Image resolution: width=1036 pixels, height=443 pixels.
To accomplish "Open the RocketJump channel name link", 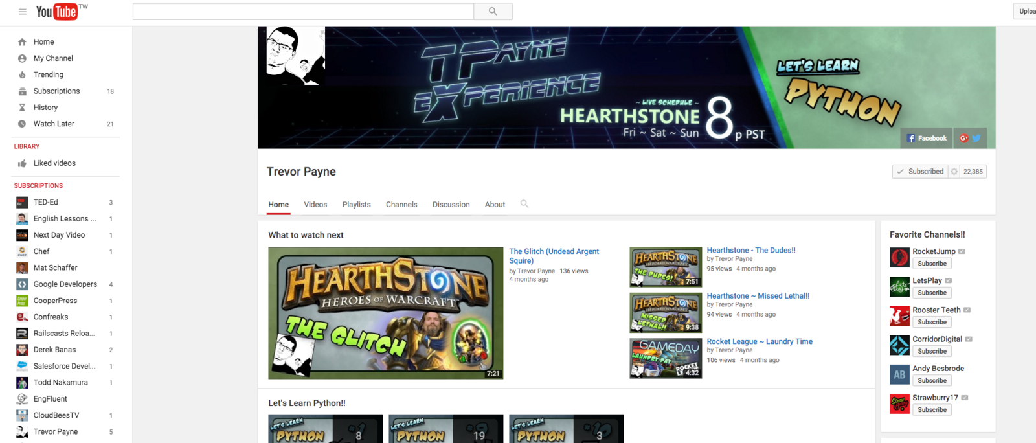I will (934, 251).
